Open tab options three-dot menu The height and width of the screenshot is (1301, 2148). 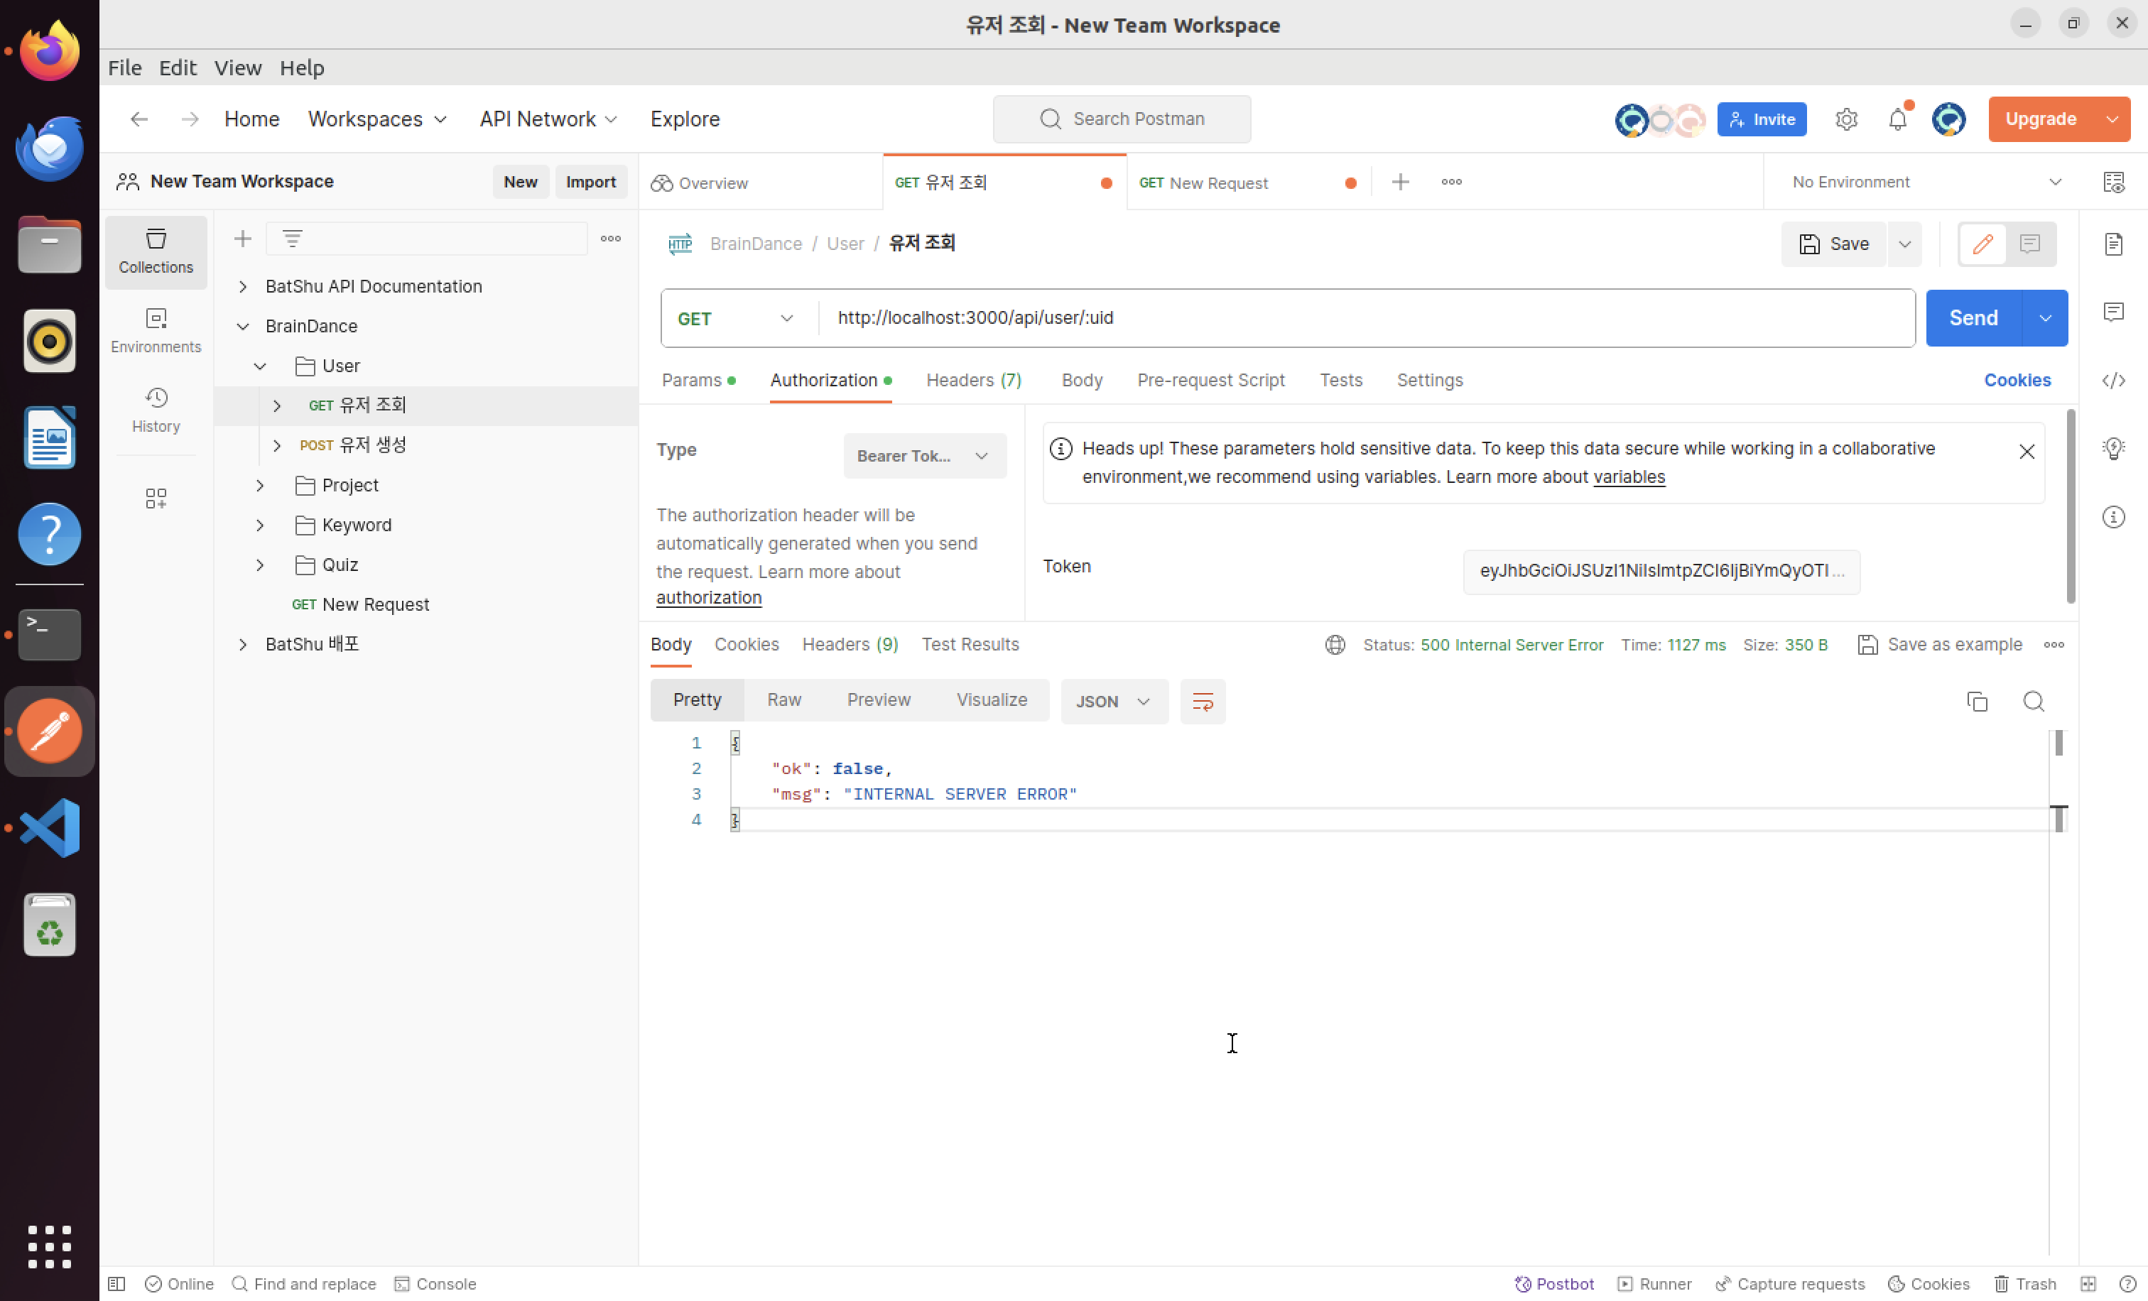pyautogui.click(x=1450, y=181)
